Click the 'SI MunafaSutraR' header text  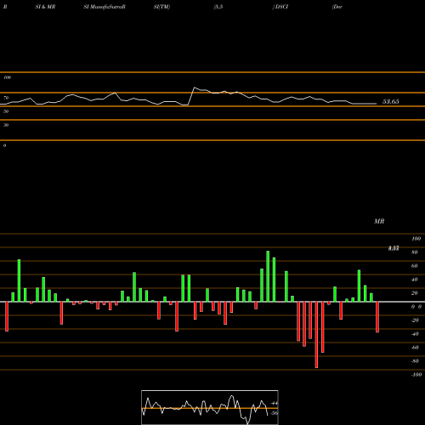[x=105, y=7]
